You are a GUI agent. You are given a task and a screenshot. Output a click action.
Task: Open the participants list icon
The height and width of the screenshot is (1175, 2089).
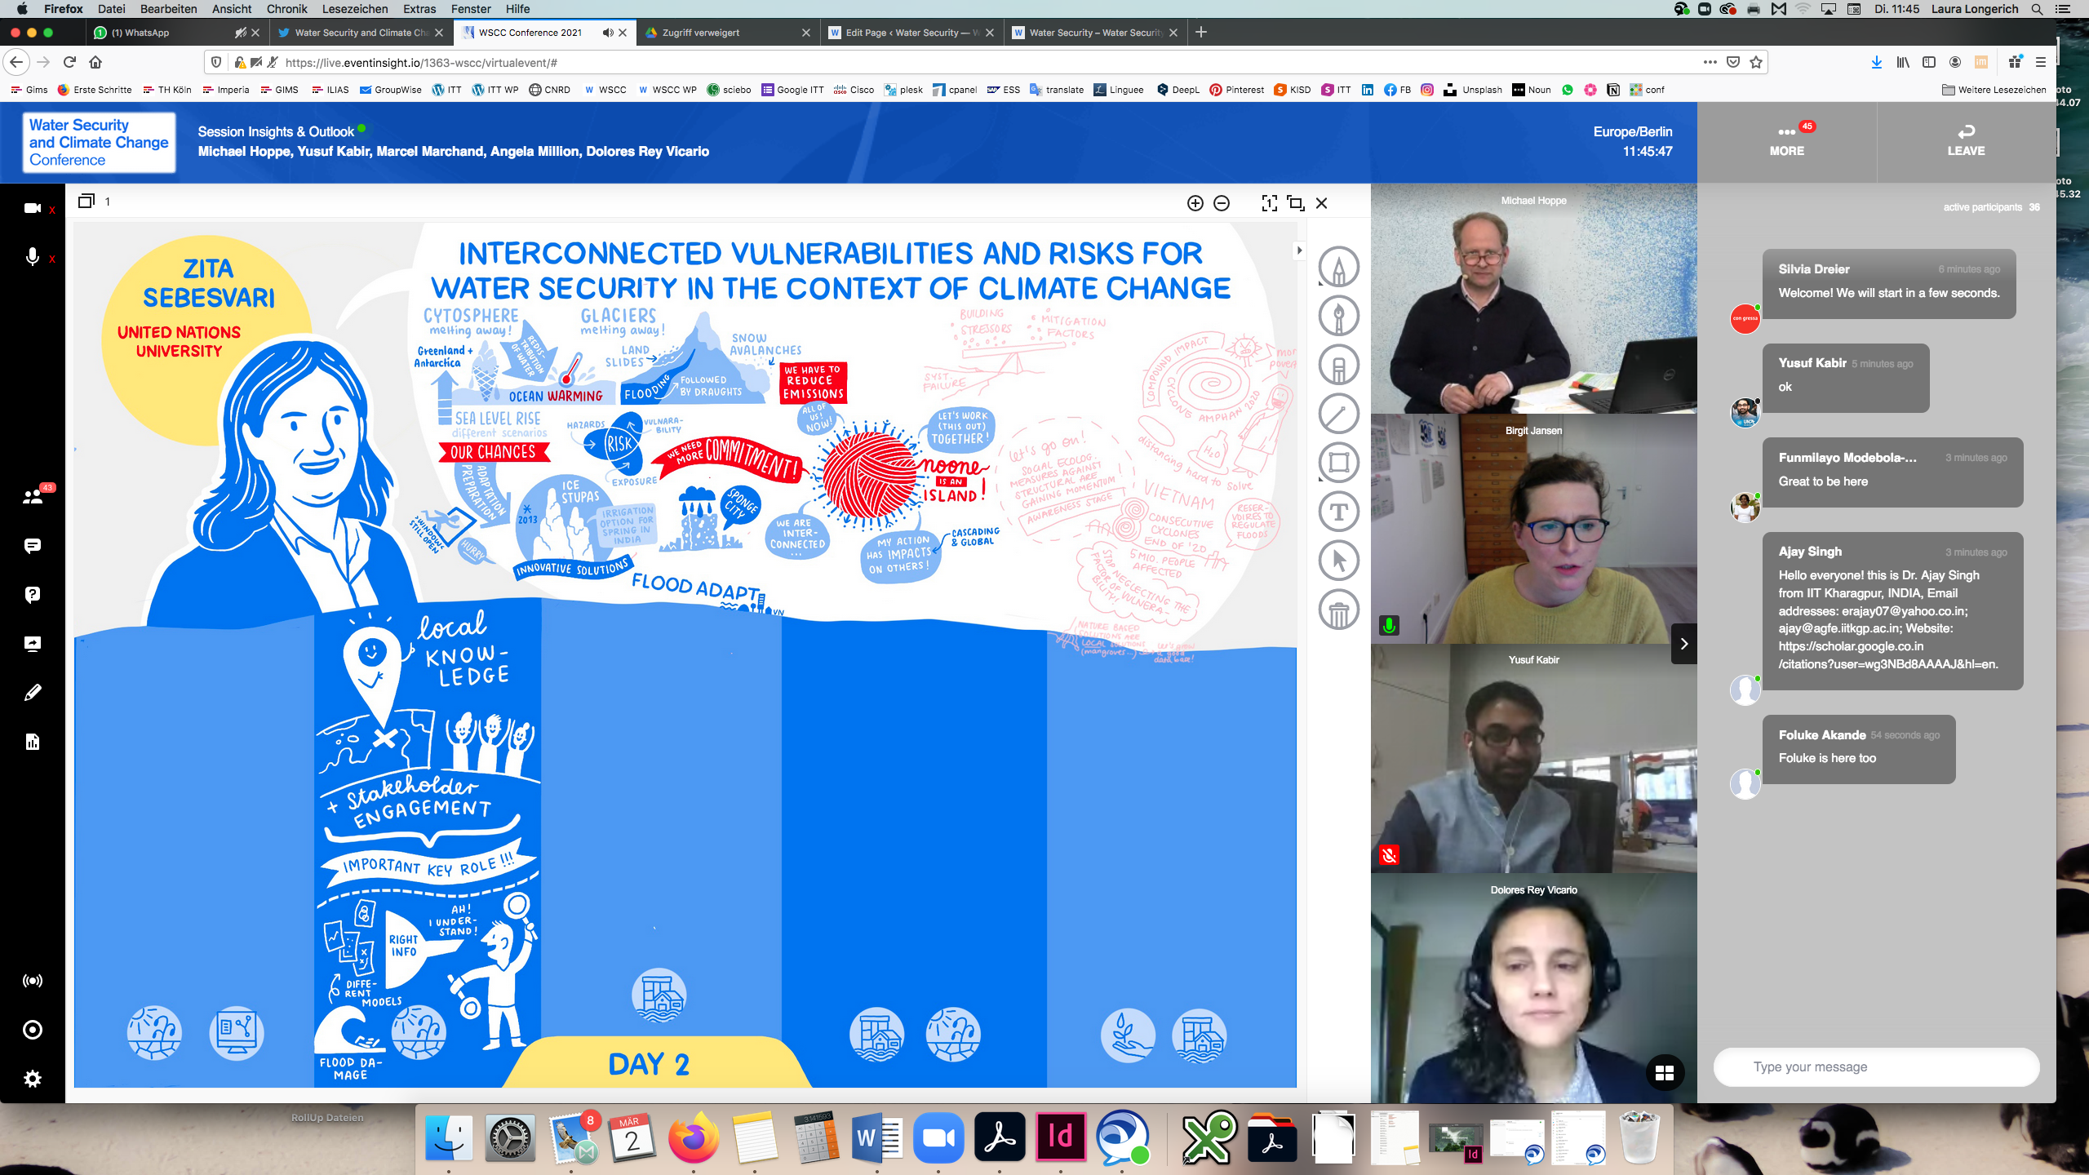coord(33,496)
